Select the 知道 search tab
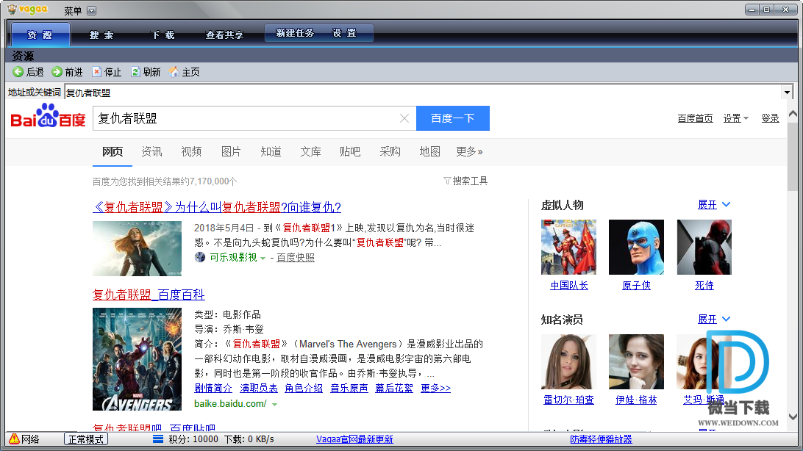Image resolution: width=803 pixels, height=451 pixels. [x=271, y=151]
